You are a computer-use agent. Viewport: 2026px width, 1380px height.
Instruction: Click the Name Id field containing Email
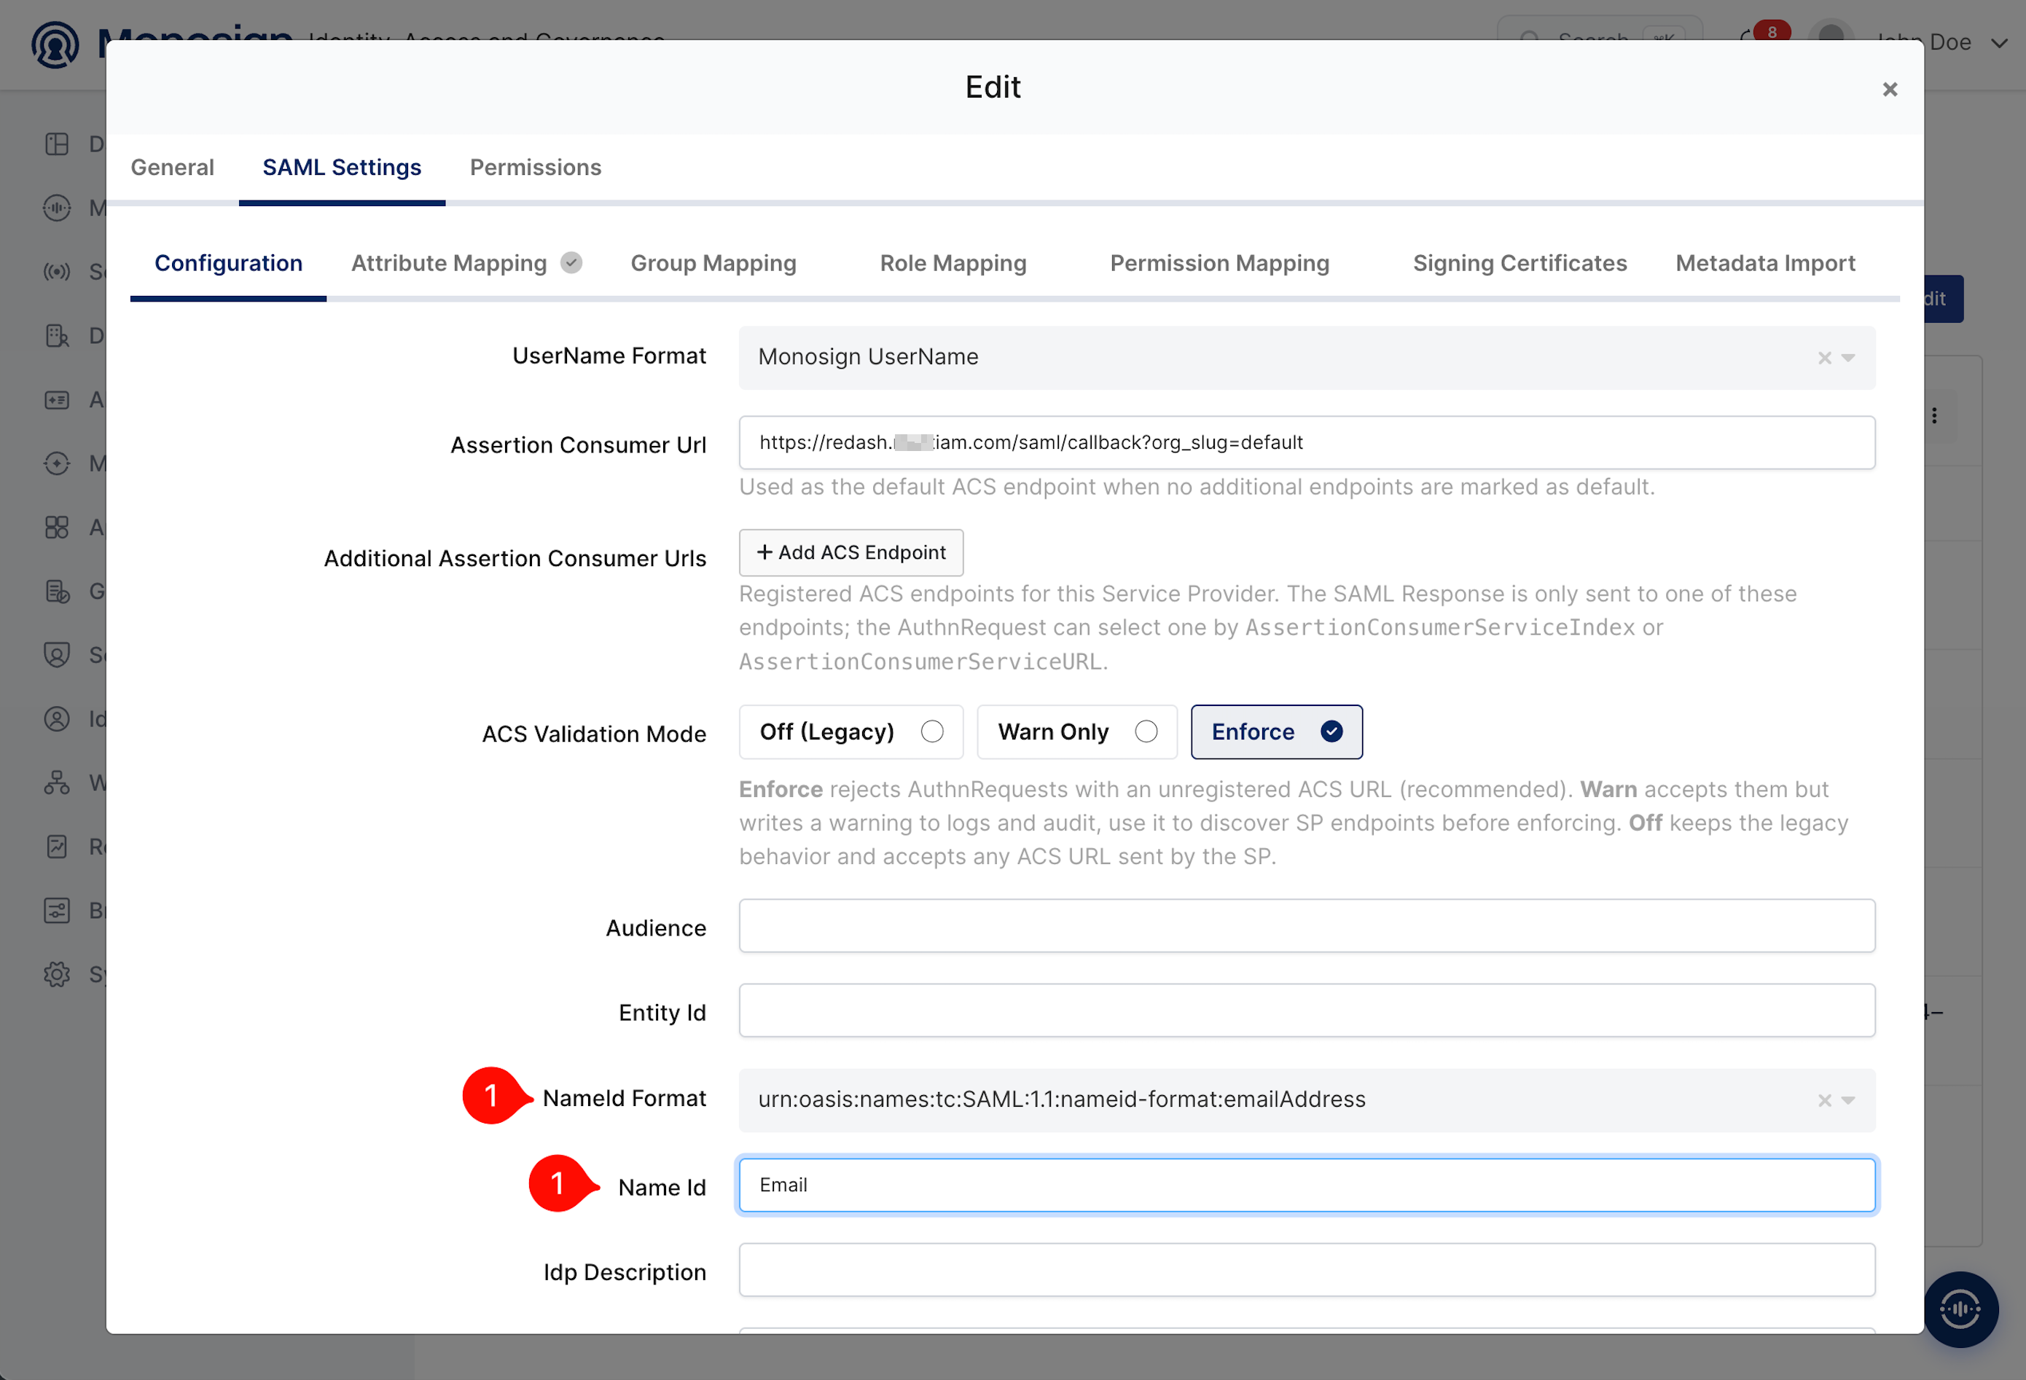1307,1185
